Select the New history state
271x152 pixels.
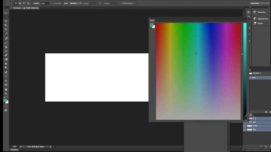point(260,78)
